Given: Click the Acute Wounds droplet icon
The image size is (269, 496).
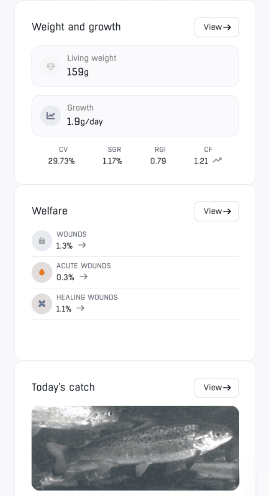Looking at the screenshot, I should pos(42,272).
